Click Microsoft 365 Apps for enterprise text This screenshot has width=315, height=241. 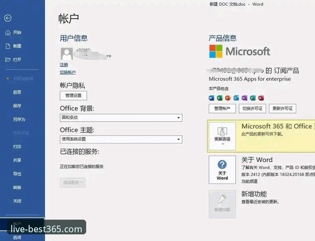[250, 79]
